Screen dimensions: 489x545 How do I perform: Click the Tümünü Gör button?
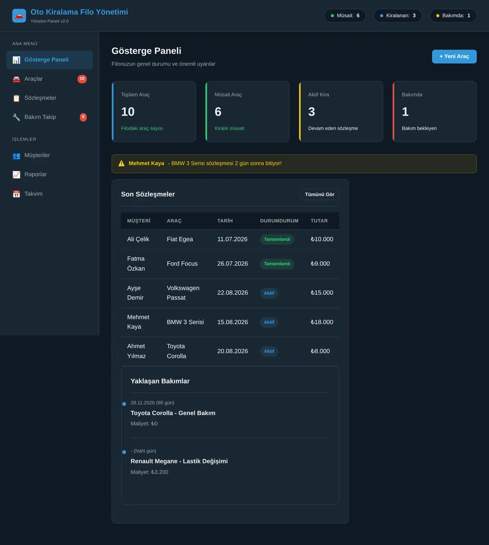point(319,194)
